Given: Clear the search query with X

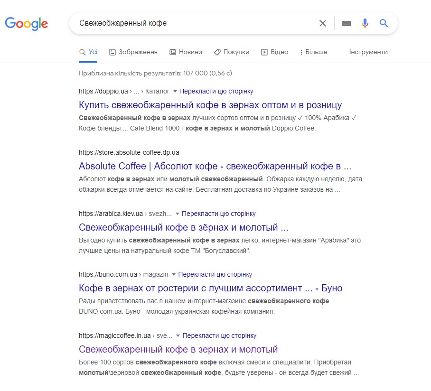Looking at the screenshot, I should [x=323, y=23].
